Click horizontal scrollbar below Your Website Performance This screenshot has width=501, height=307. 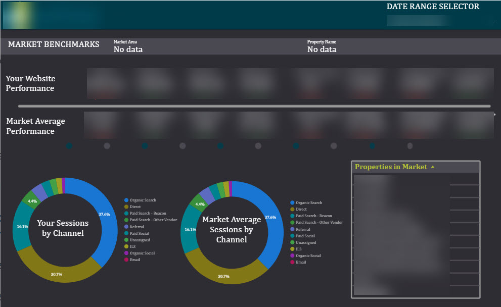click(x=254, y=106)
